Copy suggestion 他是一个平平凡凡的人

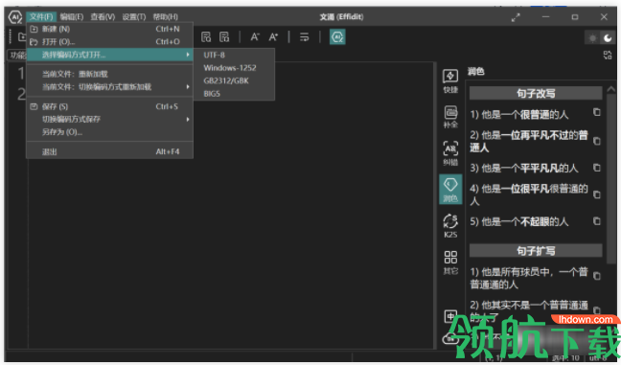point(597,168)
